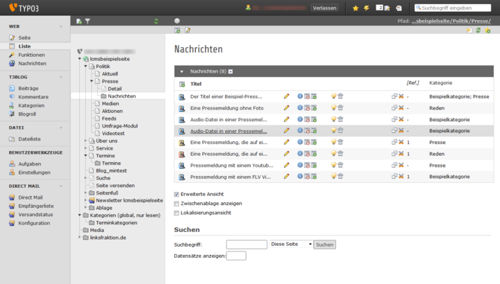The image size is (500, 284).
Task: Show info for 'Pressemeldung mit einem Youtub...'
Action: click(300, 165)
